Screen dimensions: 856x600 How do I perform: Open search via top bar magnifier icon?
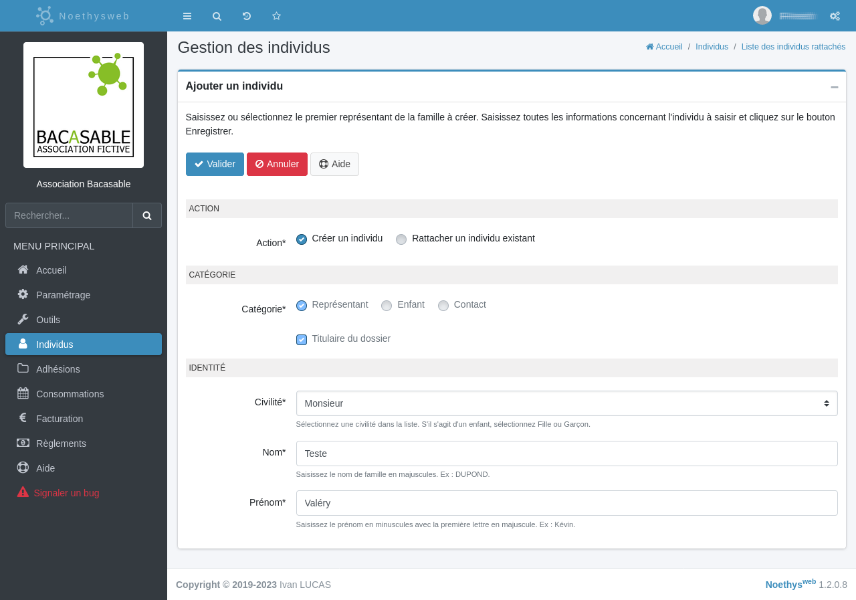[217, 16]
